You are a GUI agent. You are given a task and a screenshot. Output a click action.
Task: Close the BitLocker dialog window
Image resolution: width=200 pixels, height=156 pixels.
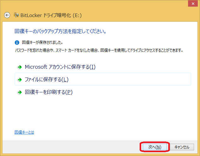[x=193, y=3]
